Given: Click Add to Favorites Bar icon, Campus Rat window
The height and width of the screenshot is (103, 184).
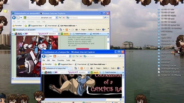Looking at the screenshot, I should click(x=55, y=64).
